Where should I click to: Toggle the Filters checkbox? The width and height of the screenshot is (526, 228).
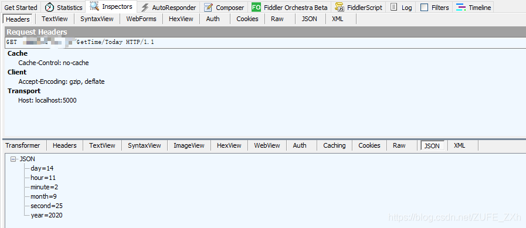click(x=424, y=7)
